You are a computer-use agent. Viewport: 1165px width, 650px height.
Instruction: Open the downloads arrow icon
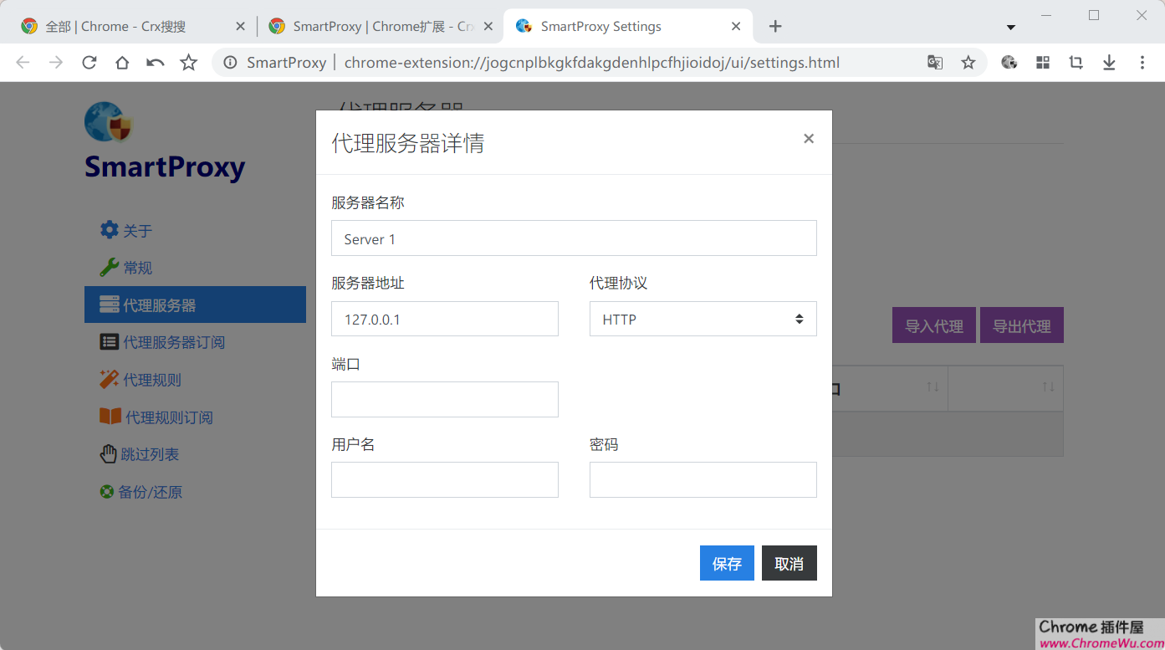click(1109, 63)
